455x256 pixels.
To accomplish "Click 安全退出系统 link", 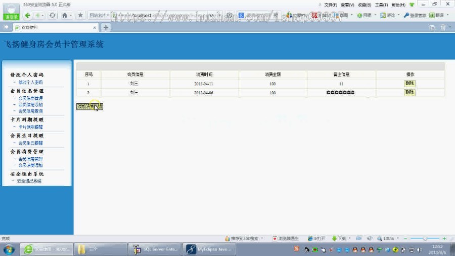I will 29,181.
